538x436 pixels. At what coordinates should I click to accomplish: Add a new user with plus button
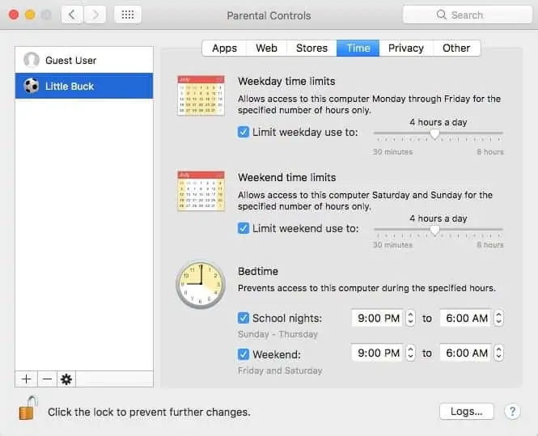(x=26, y=379)
